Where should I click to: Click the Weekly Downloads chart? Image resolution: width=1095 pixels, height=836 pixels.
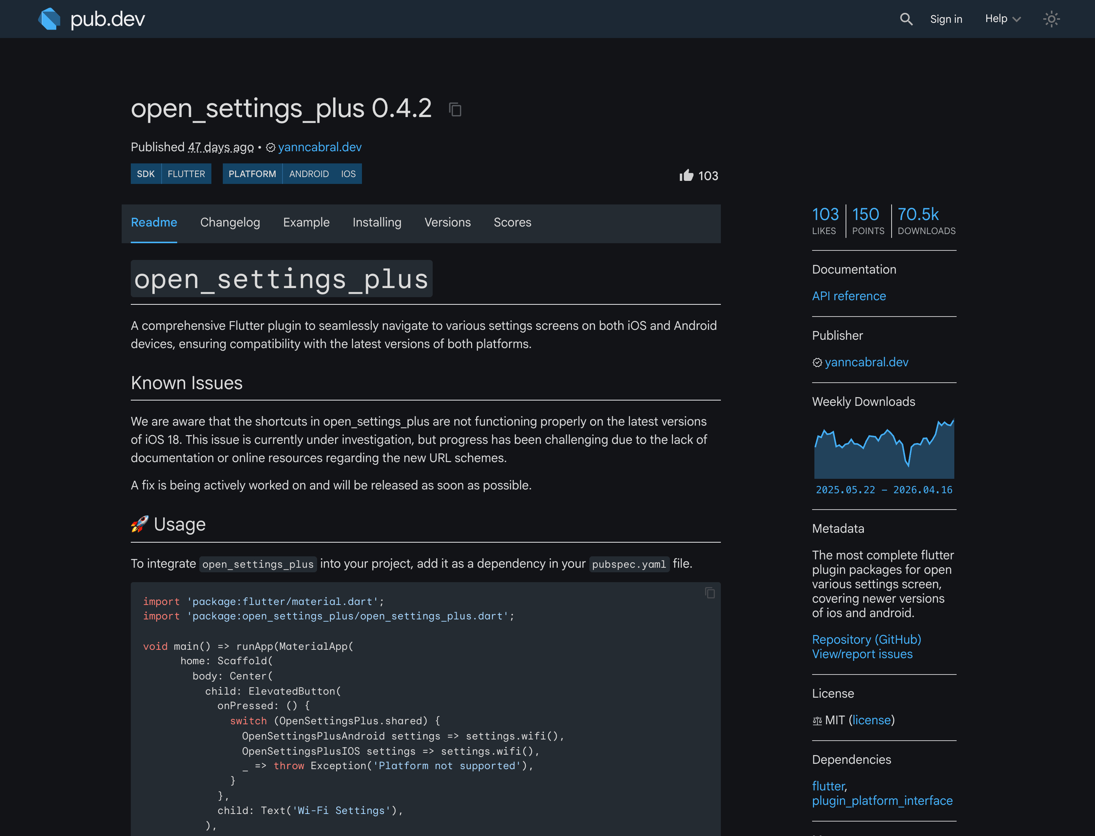click(884, 448)
